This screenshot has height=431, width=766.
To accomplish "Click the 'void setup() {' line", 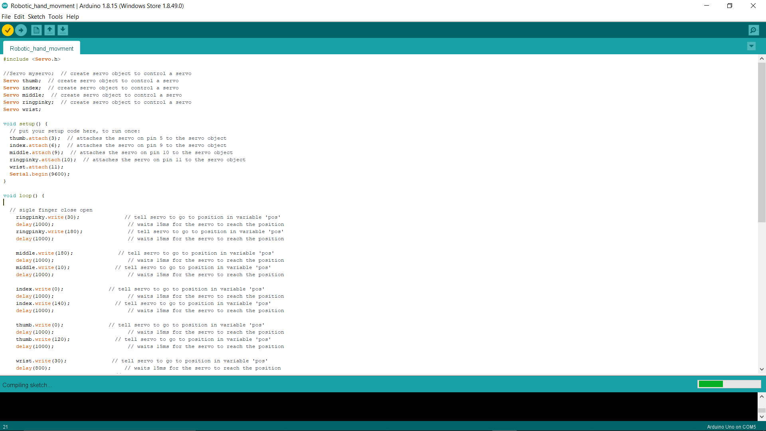I will tap(25, 124).
